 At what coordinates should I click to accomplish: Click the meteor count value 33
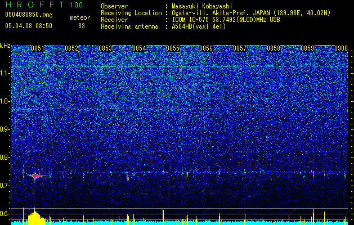(x=82, y=26)
